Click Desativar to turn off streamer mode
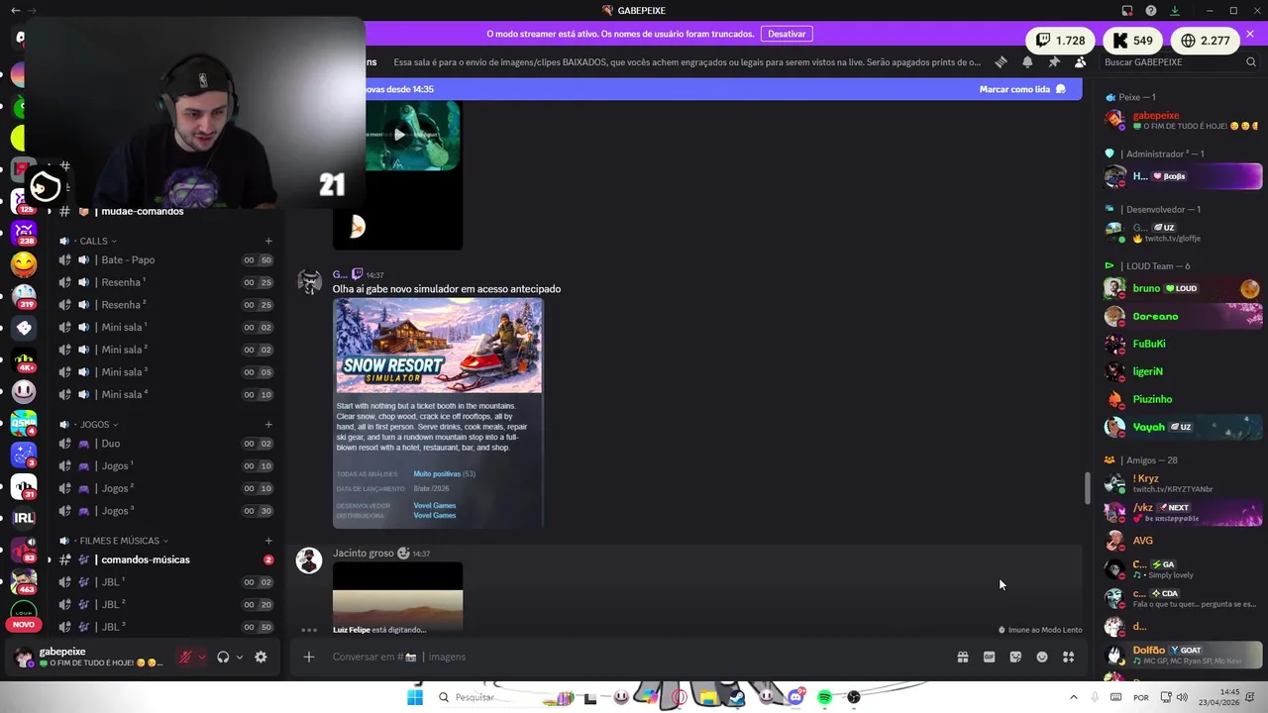The height and width of the screenshot is (713, 1268). 787,34
